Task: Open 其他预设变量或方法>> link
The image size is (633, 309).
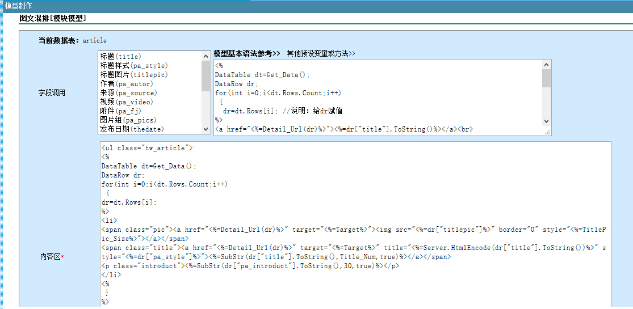Action: pyautogui.click(x=321, y=53)
